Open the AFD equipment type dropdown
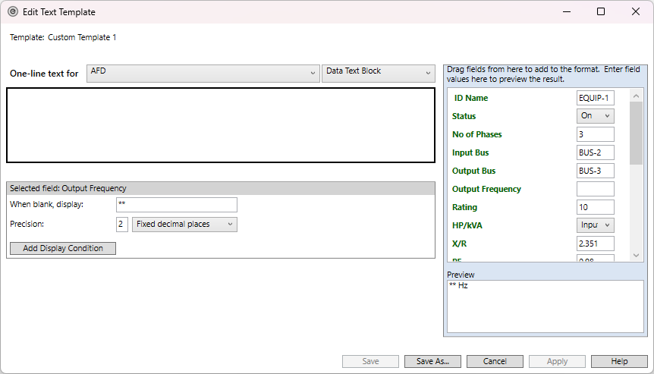This screenshot has width=654, height=374. tap(203, 74)
